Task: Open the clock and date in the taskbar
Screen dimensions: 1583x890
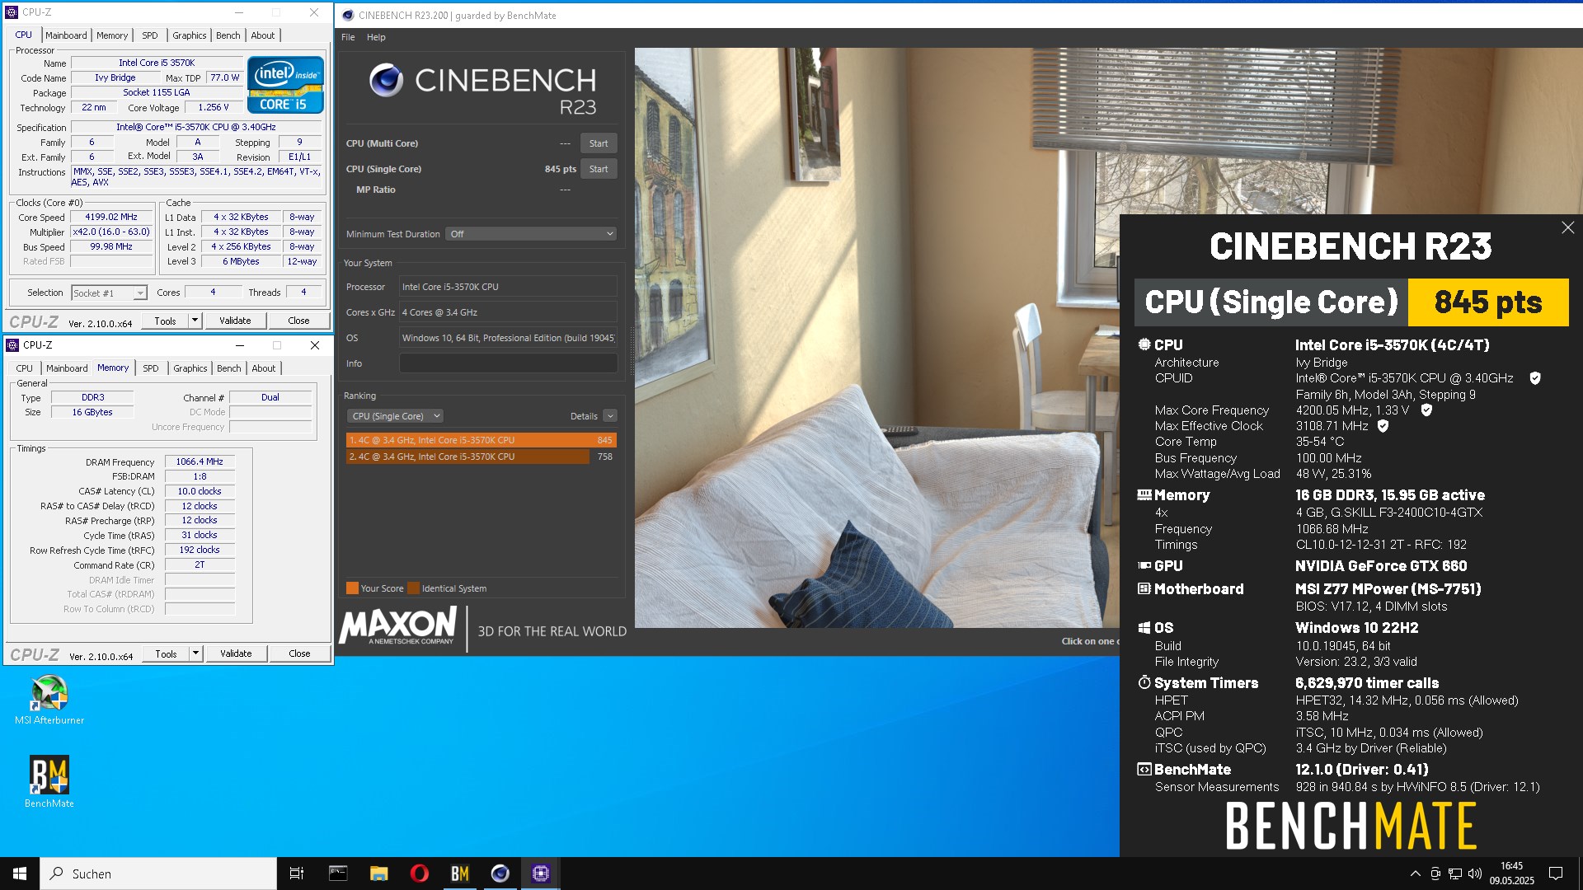Action: click(x=1511, y=874)
